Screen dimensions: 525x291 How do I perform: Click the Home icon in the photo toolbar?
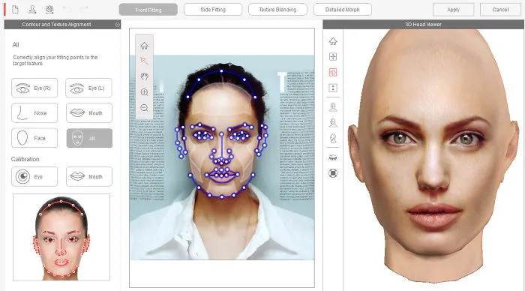click(x=144, y=46)
